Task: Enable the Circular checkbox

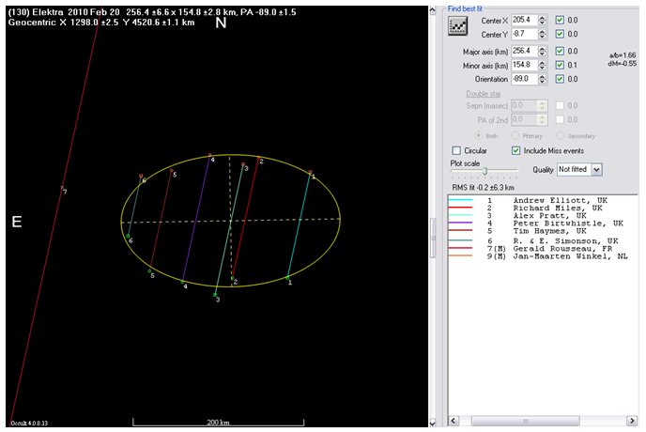Action: click(x=456, y=150)
